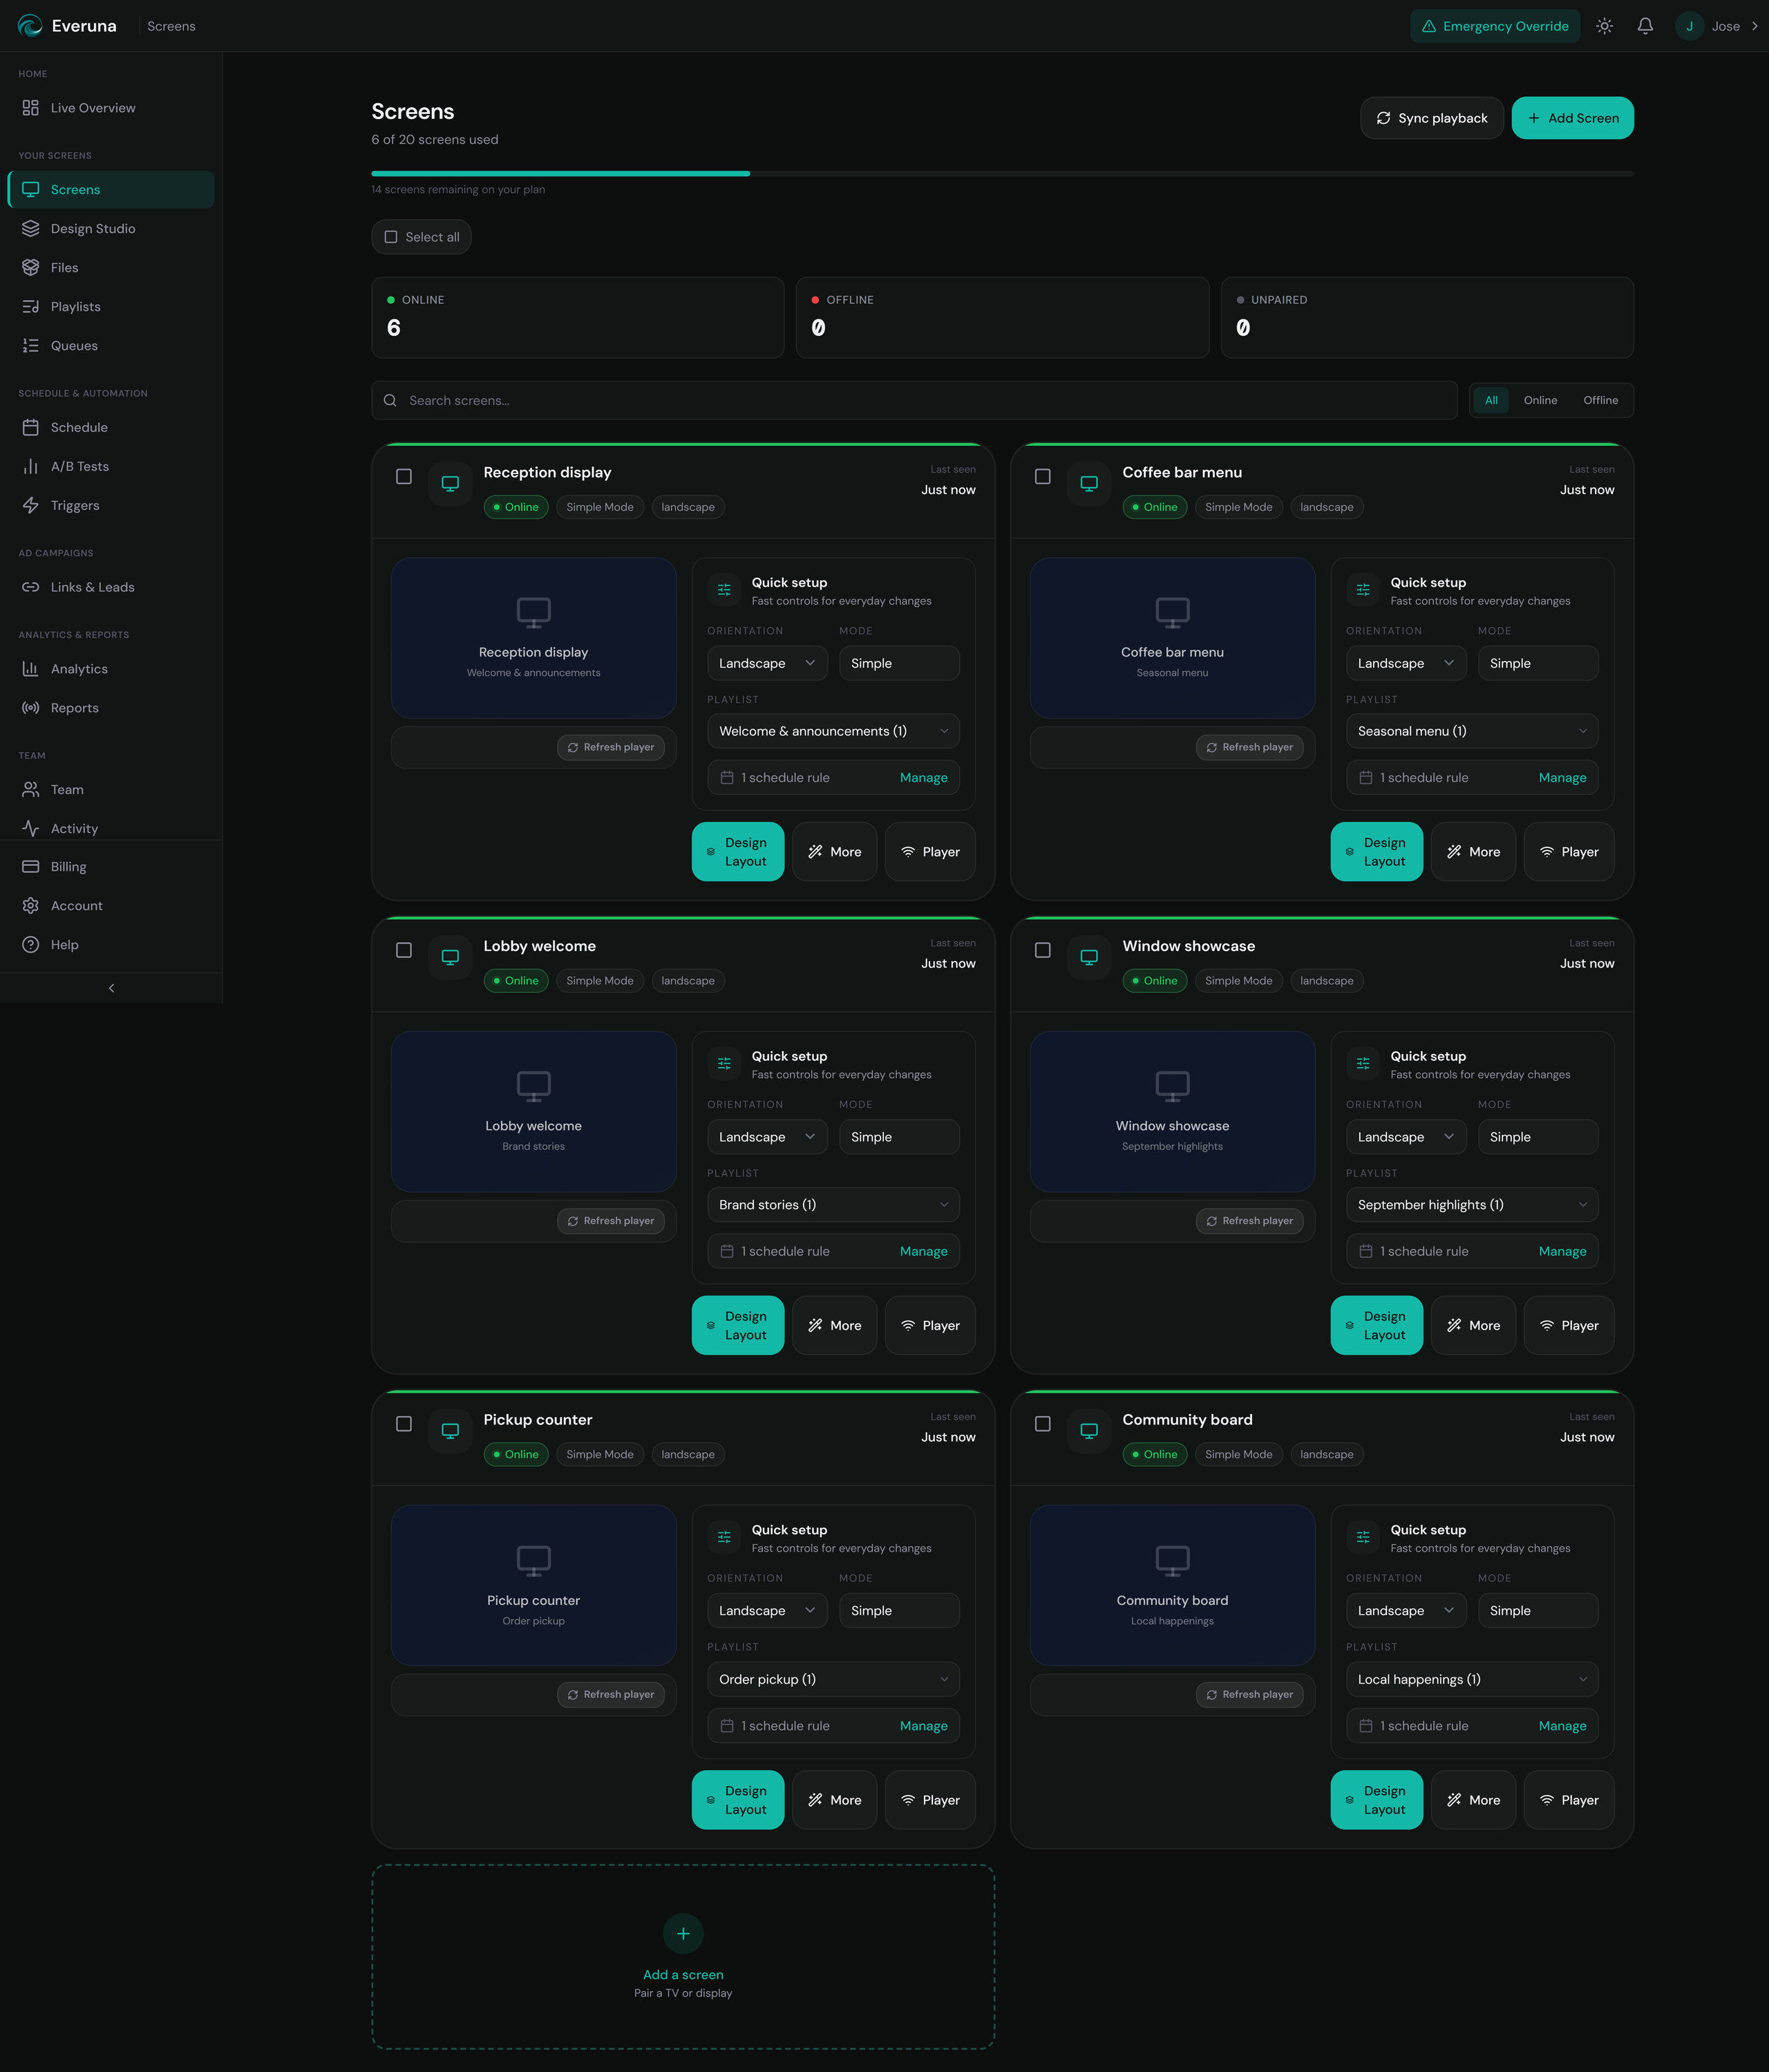Click the Activity pulse icon
The image size is (1769, 2072).
(31, 829)
